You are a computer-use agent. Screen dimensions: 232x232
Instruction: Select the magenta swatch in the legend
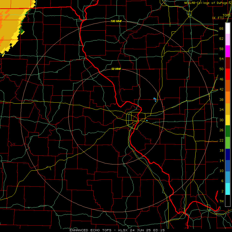click(228, 51)
